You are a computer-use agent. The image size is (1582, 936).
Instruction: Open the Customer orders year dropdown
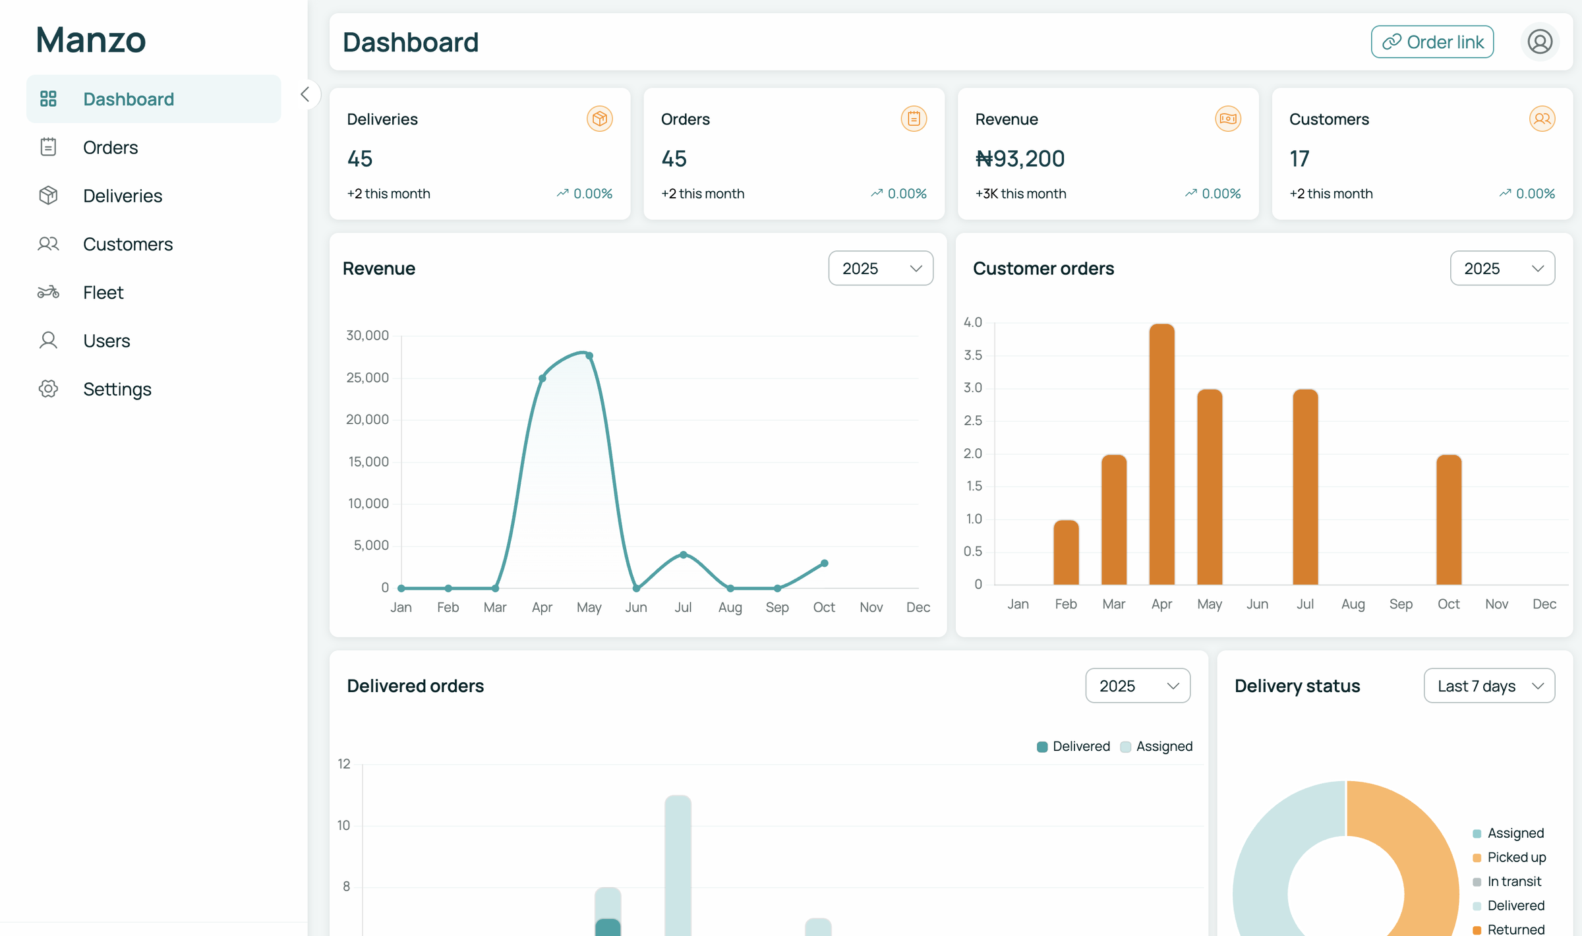coord(1502,268)
